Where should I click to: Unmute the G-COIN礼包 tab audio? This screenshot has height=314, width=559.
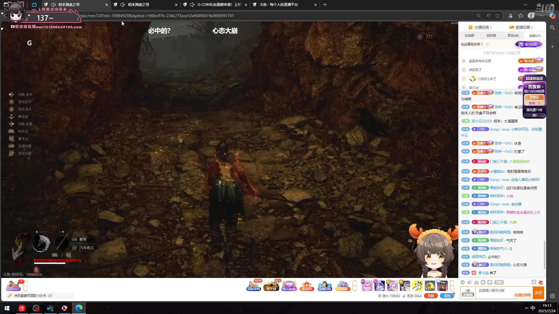tap(192, 5)
